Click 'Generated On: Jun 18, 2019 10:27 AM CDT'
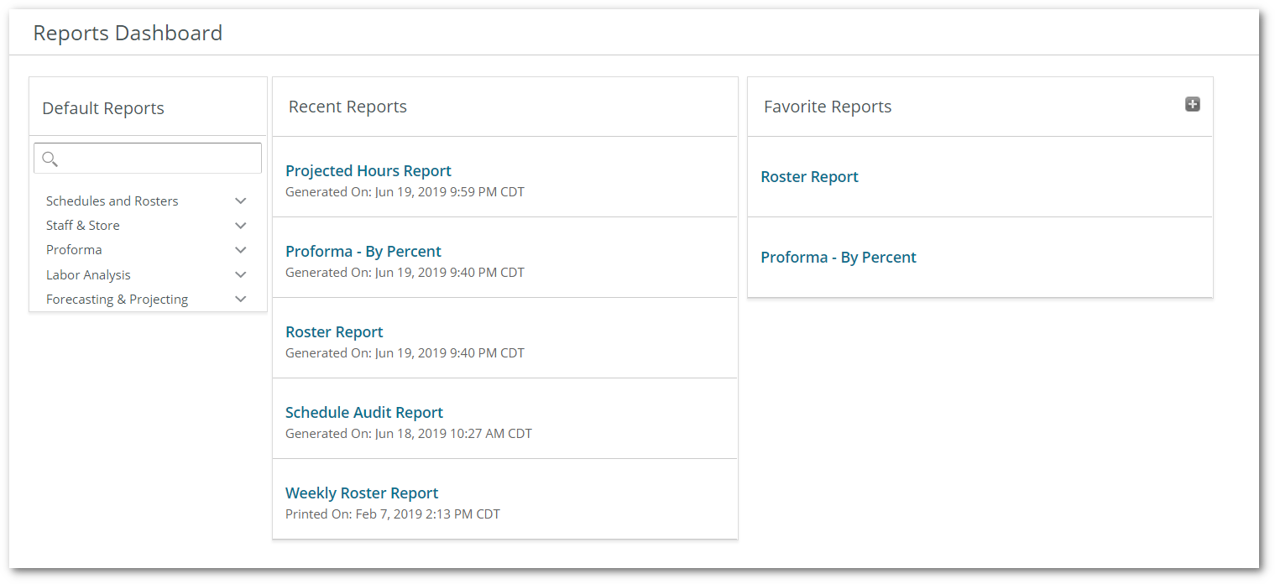Viewport: 1275px width, 584px height. 409,433
